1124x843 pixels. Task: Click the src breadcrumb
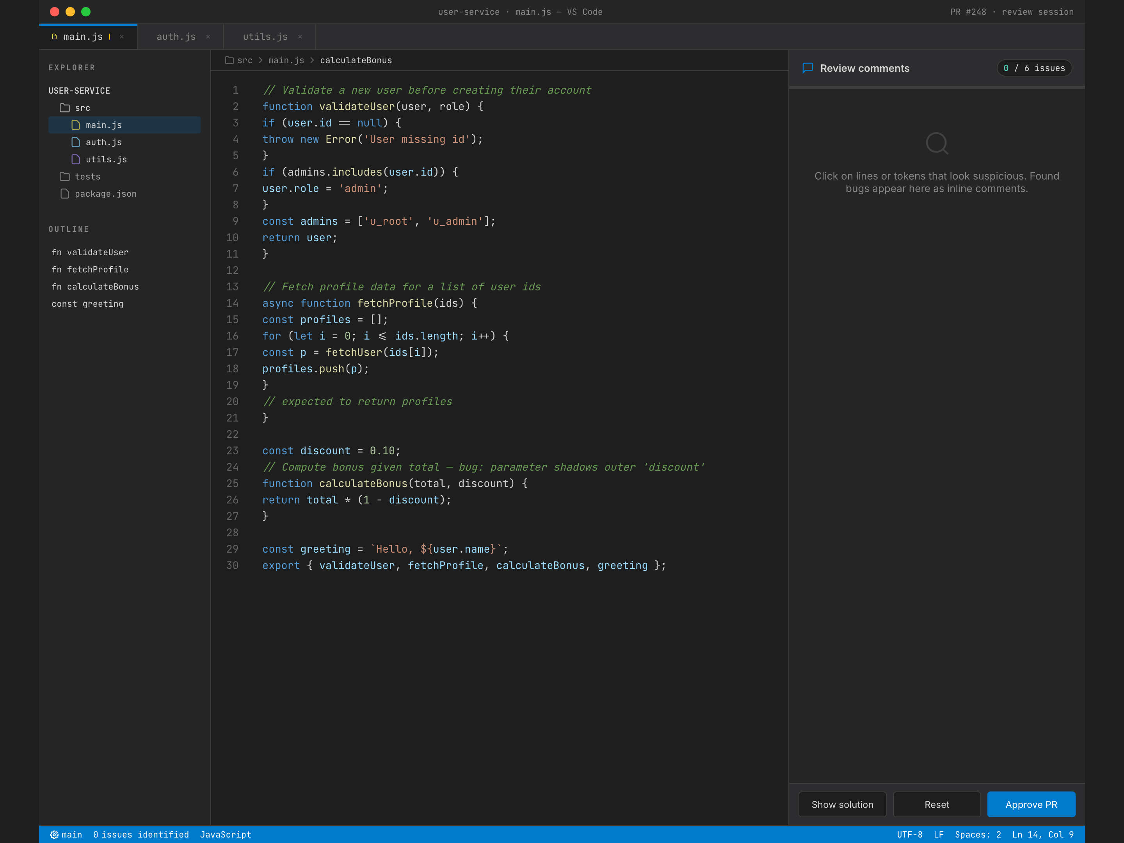[245, 60]
